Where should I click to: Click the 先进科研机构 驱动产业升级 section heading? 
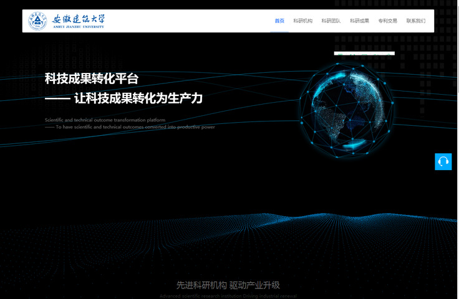(x=228, y=285)
